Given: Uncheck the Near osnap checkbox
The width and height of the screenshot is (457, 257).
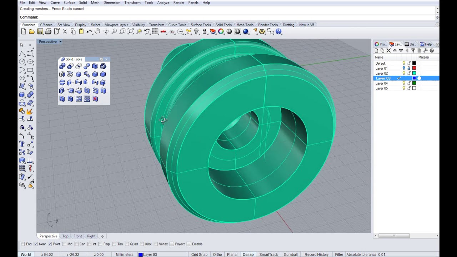Looking at the screenshot, I should 36,244.
